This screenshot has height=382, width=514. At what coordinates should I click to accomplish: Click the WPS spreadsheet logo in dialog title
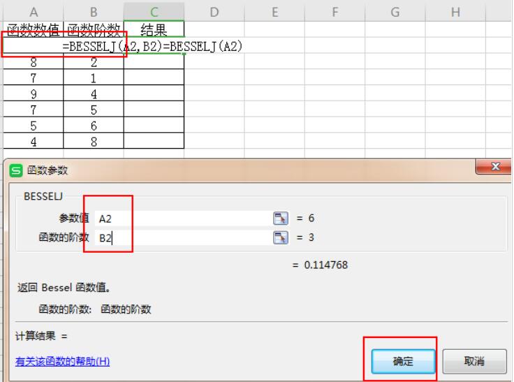pyautogui.click(x=16, y=170)
